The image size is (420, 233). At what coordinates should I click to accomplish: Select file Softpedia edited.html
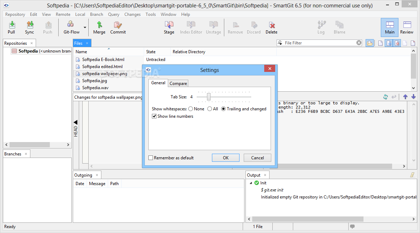(102, 67)
